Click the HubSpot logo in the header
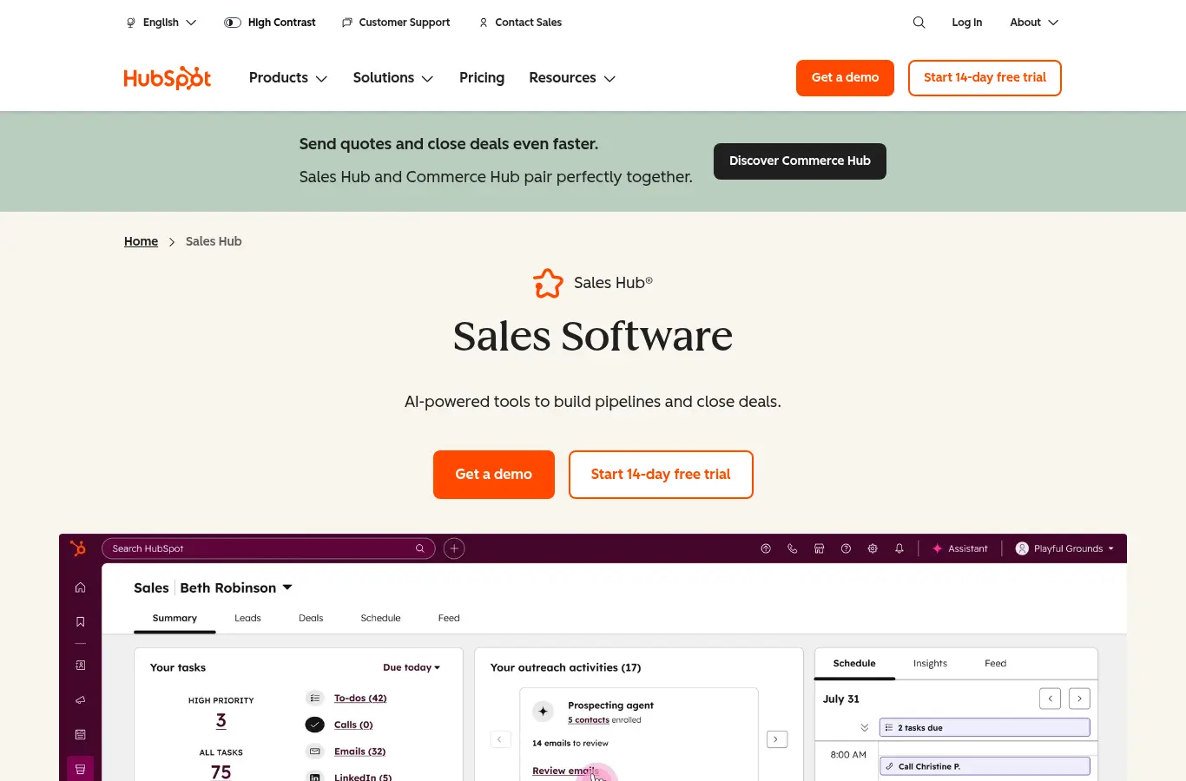The height and width of the screenshot is (781, 1186). pyautogui.click(x=168, y=78)
